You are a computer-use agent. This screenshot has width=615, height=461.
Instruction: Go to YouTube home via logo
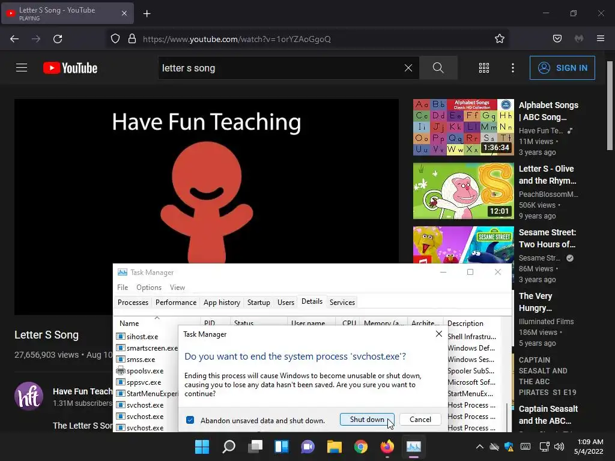[70, 68]
